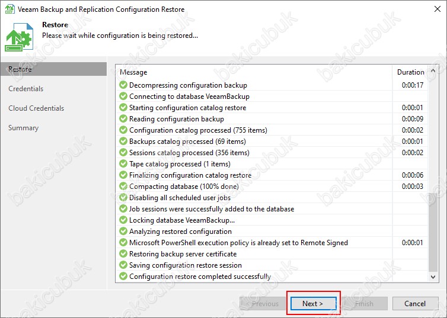
Task: Go to Cloud Credentials step
Action: pyautogui.click(x=36, y=108)
